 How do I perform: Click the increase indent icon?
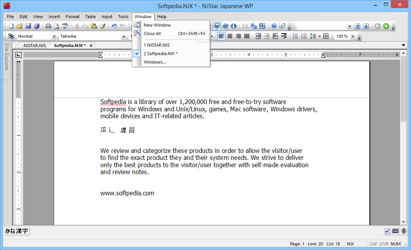[x=258, y=36]
